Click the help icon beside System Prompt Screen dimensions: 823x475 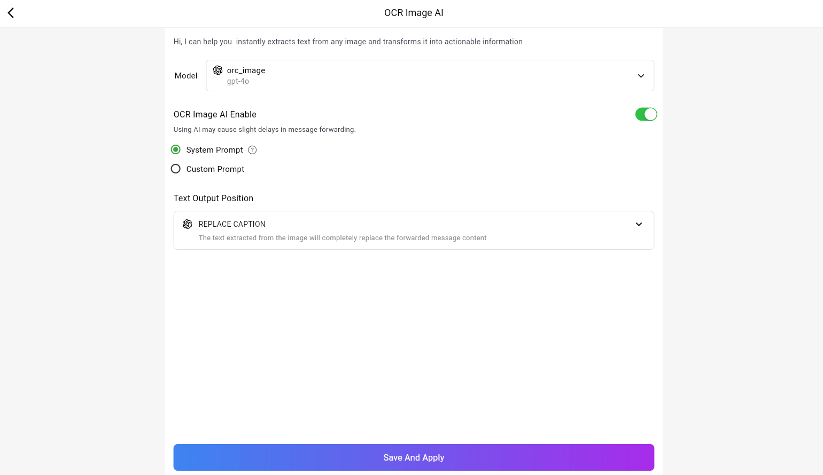click(252, 150)
